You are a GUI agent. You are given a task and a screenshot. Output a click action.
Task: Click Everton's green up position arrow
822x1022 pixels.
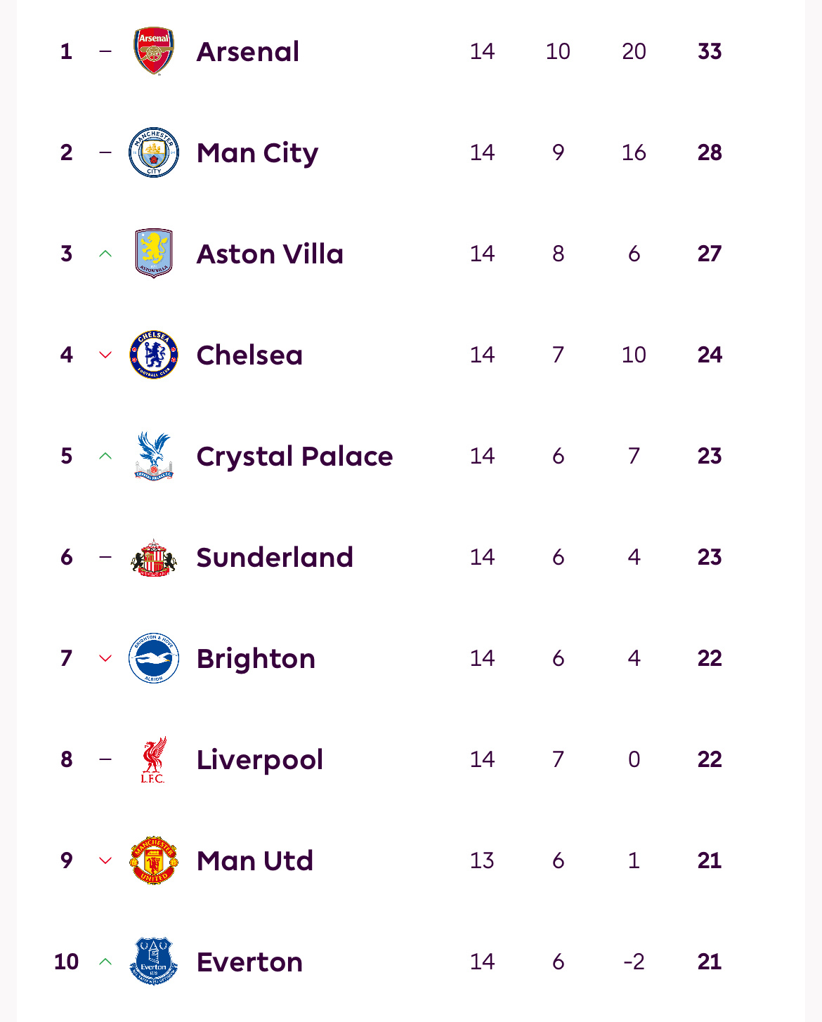click(105, 962)
